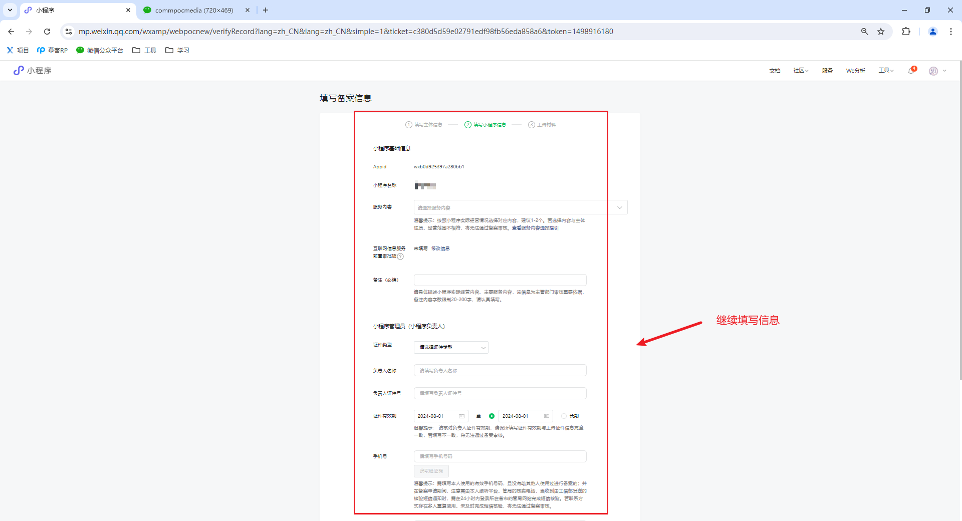Select the end-date radio button
The image size is (962, 521).
point(492,416)
